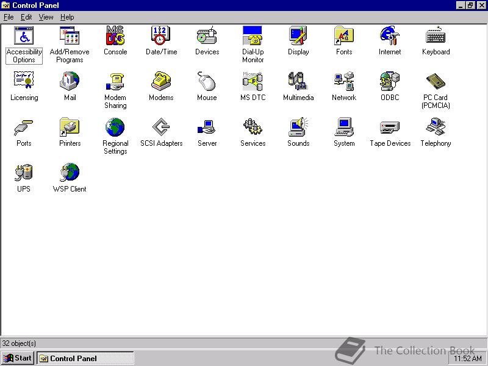This screenshot has height=366, width=488.
Task: Click the Control Panel taskbar button
Action: click(x=85, y=358)
